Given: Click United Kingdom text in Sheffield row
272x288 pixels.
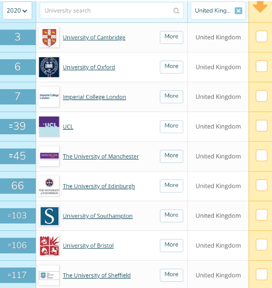Looking at the screenshot, I should (x=218, y=275).
